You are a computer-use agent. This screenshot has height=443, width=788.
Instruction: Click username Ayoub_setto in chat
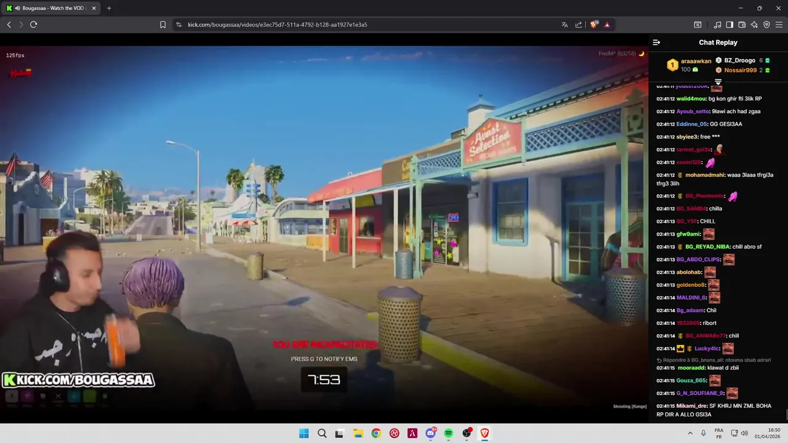tap(693, 111)
